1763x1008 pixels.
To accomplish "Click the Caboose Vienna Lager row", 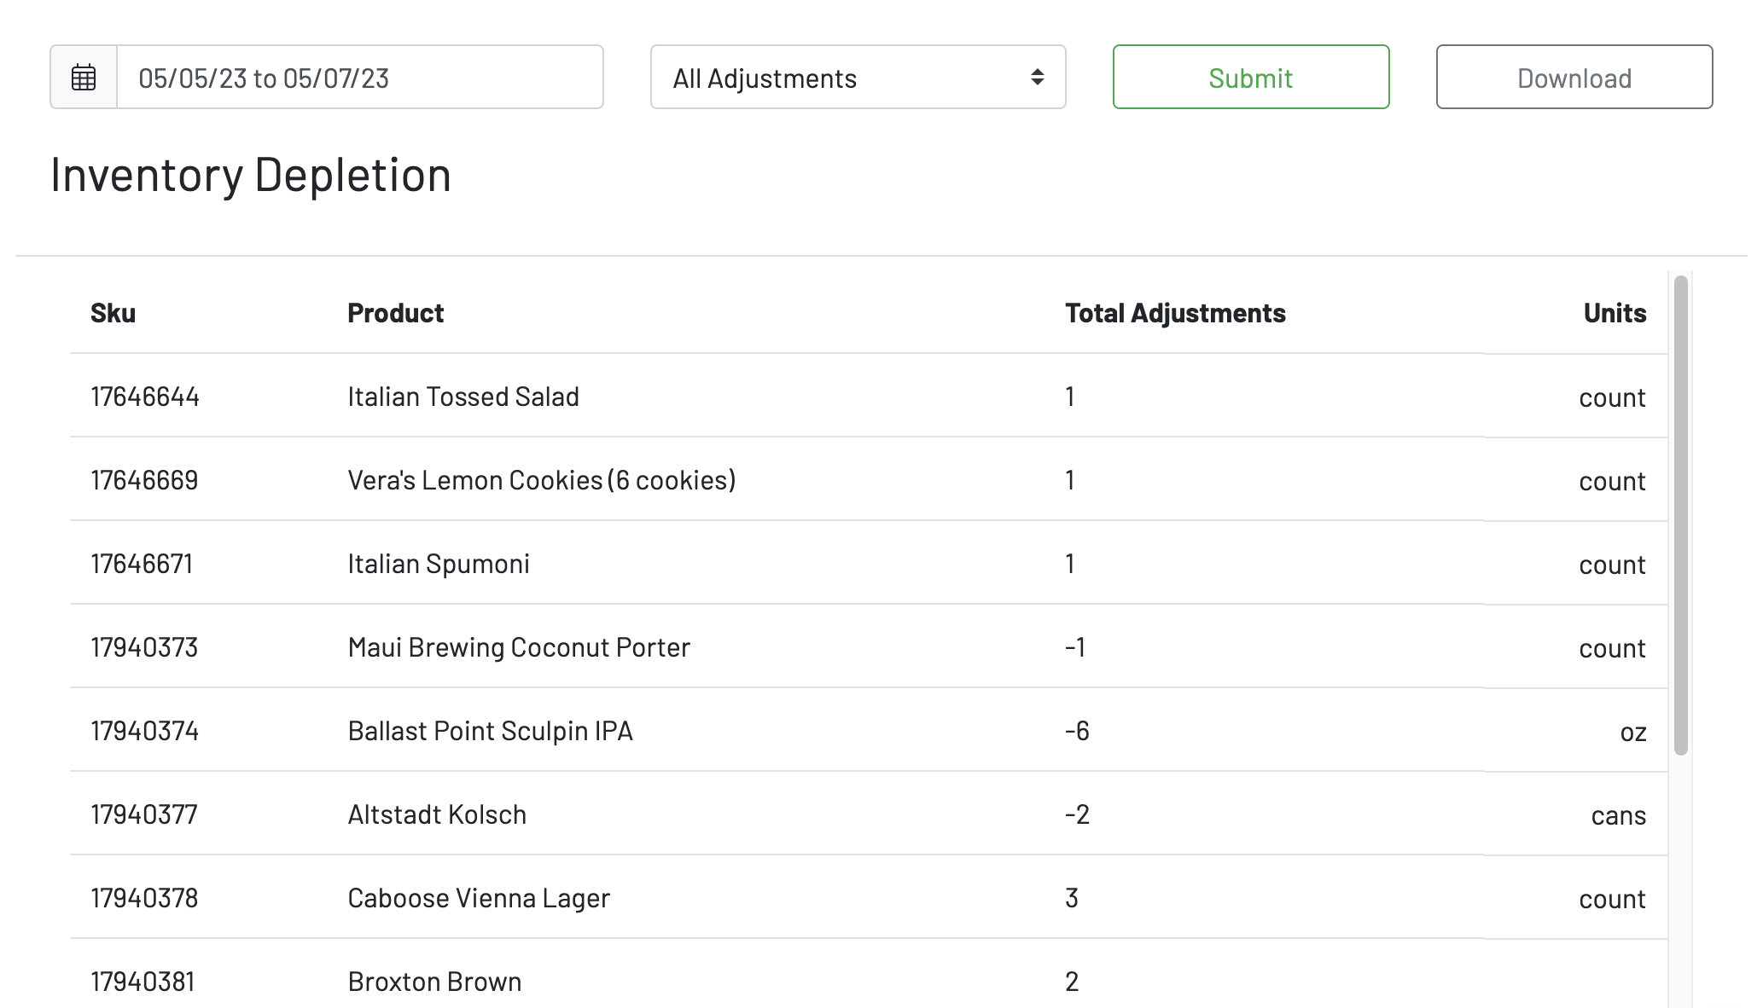I will tap(479, 898).
